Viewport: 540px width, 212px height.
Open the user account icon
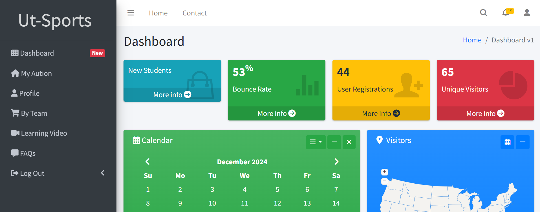click(x=527, y=13)
